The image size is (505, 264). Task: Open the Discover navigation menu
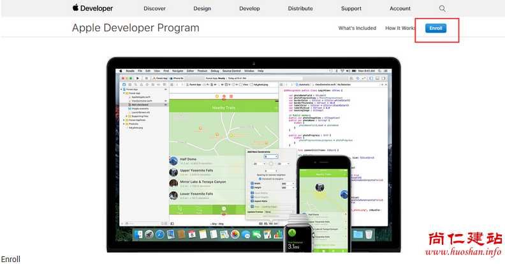154,9
